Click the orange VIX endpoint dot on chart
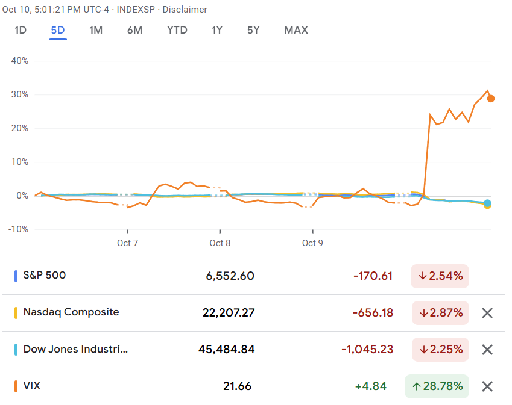Image resolution: width=512 pixels, height=405 pixels. click(x=491, y=99)
